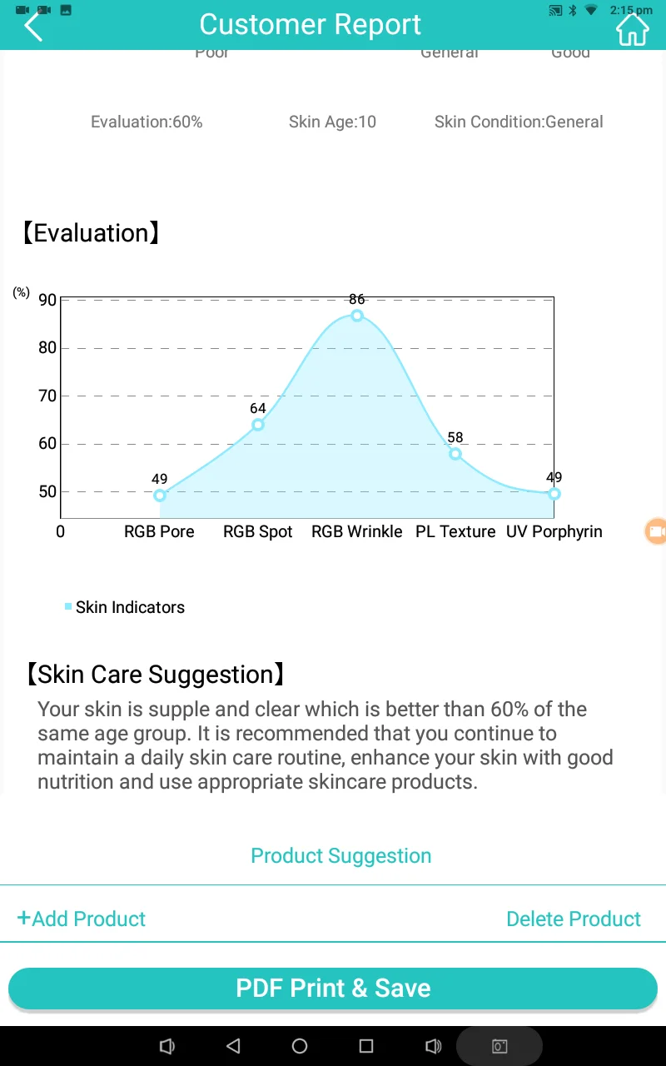Open the Product Suggestion section
Image resolution: width=666 pixels, height=1066 pixels.
pos(340,856)
